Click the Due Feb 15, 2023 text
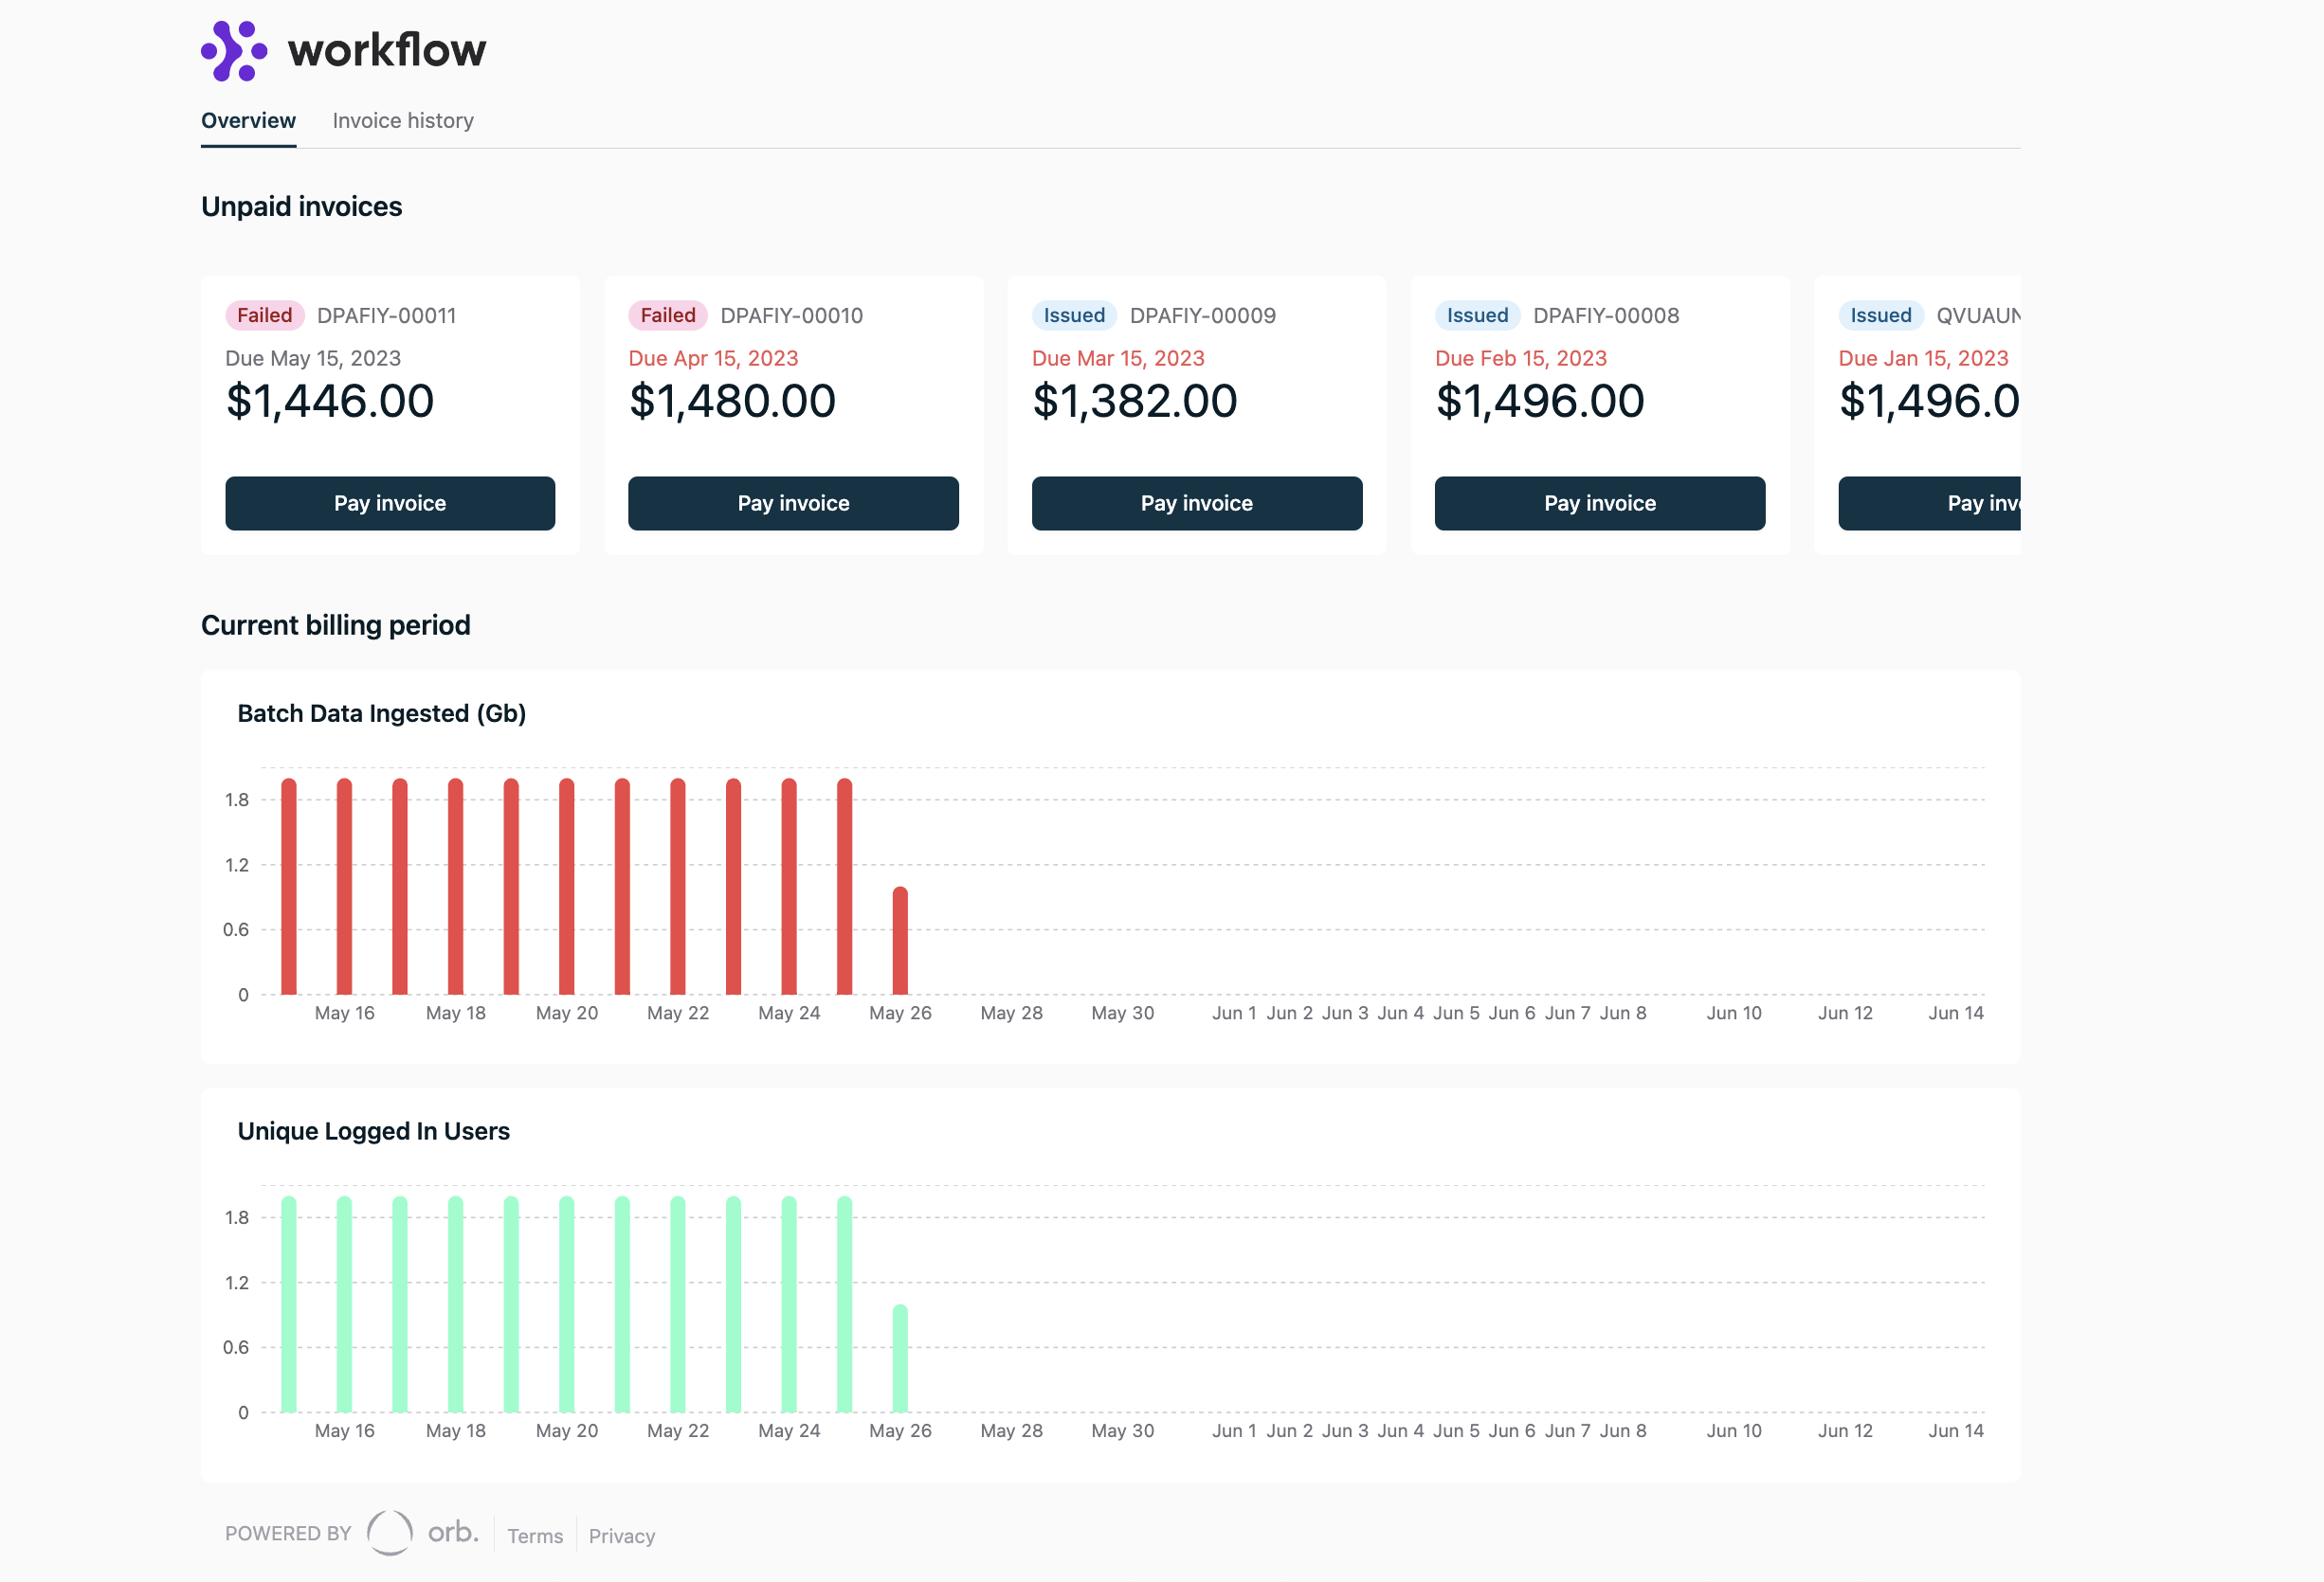The height and width of the screenshot is (1582, 2324). pos(1521,358)
